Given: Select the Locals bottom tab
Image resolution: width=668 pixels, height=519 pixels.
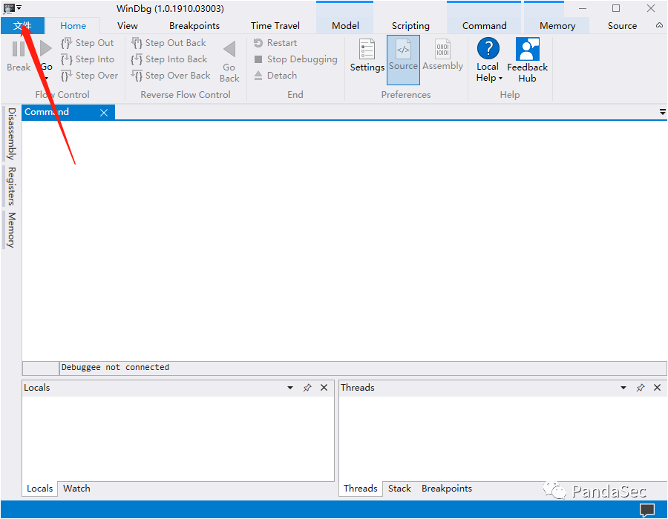Looking at the screenshot, I should coord(39,489).
